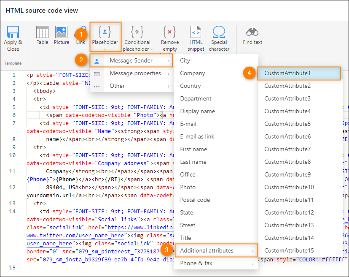This screenshot has height=277, width=349.
Task: Choose CustomAttribute6
Action: click(300, 136)
